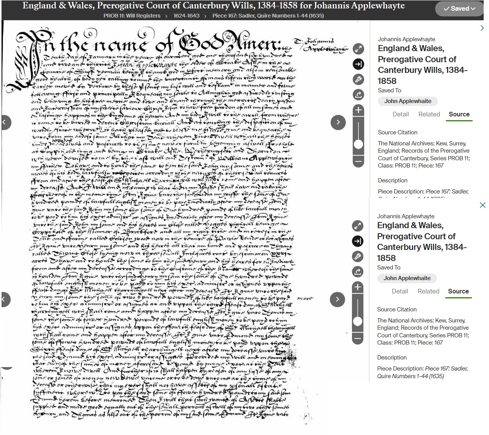Screen dimensions: 489x435
Task: Switch to the Related tab in the upper panel
Action: pyautogui.click(x=429, y=114)
